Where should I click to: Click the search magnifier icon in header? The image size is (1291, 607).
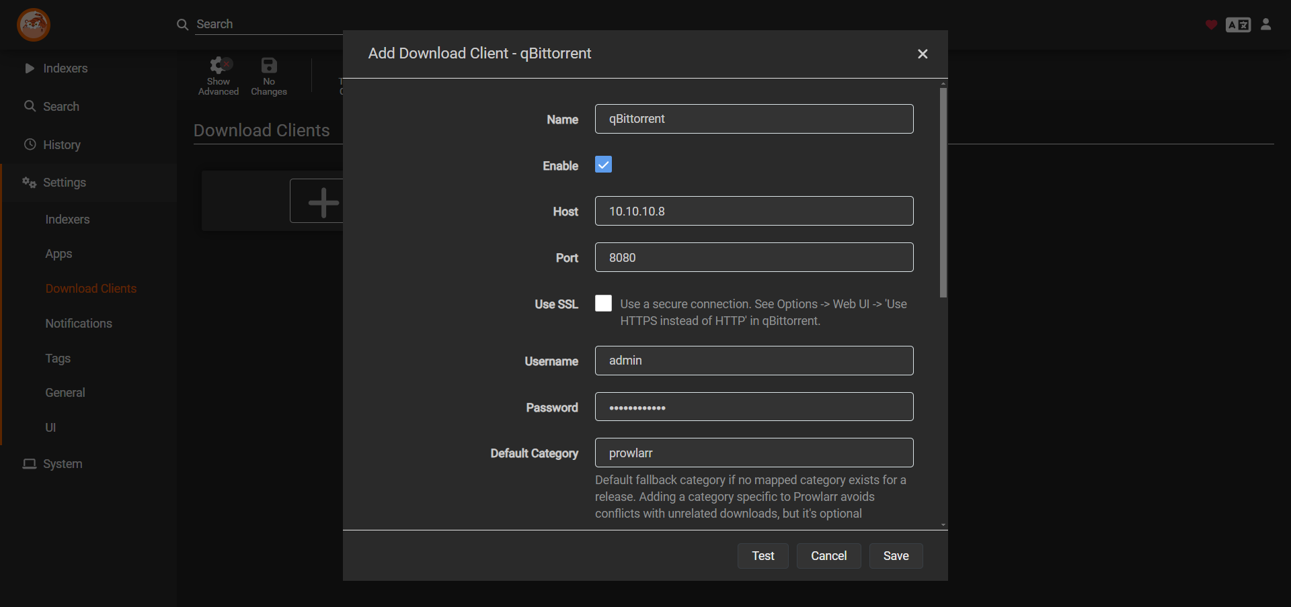182,25
